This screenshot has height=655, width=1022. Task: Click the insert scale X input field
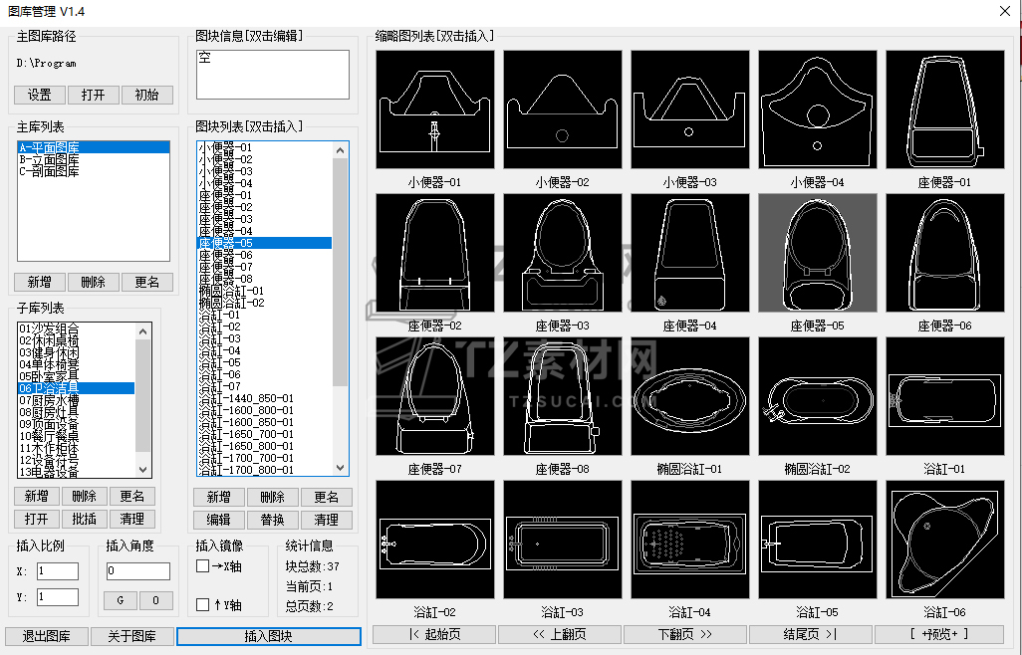coord(58,571)
